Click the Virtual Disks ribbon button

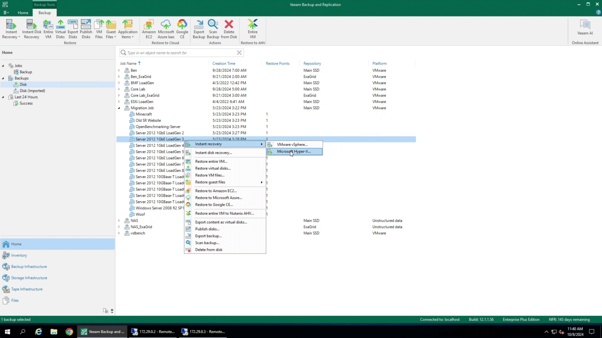tap(60, 29)
